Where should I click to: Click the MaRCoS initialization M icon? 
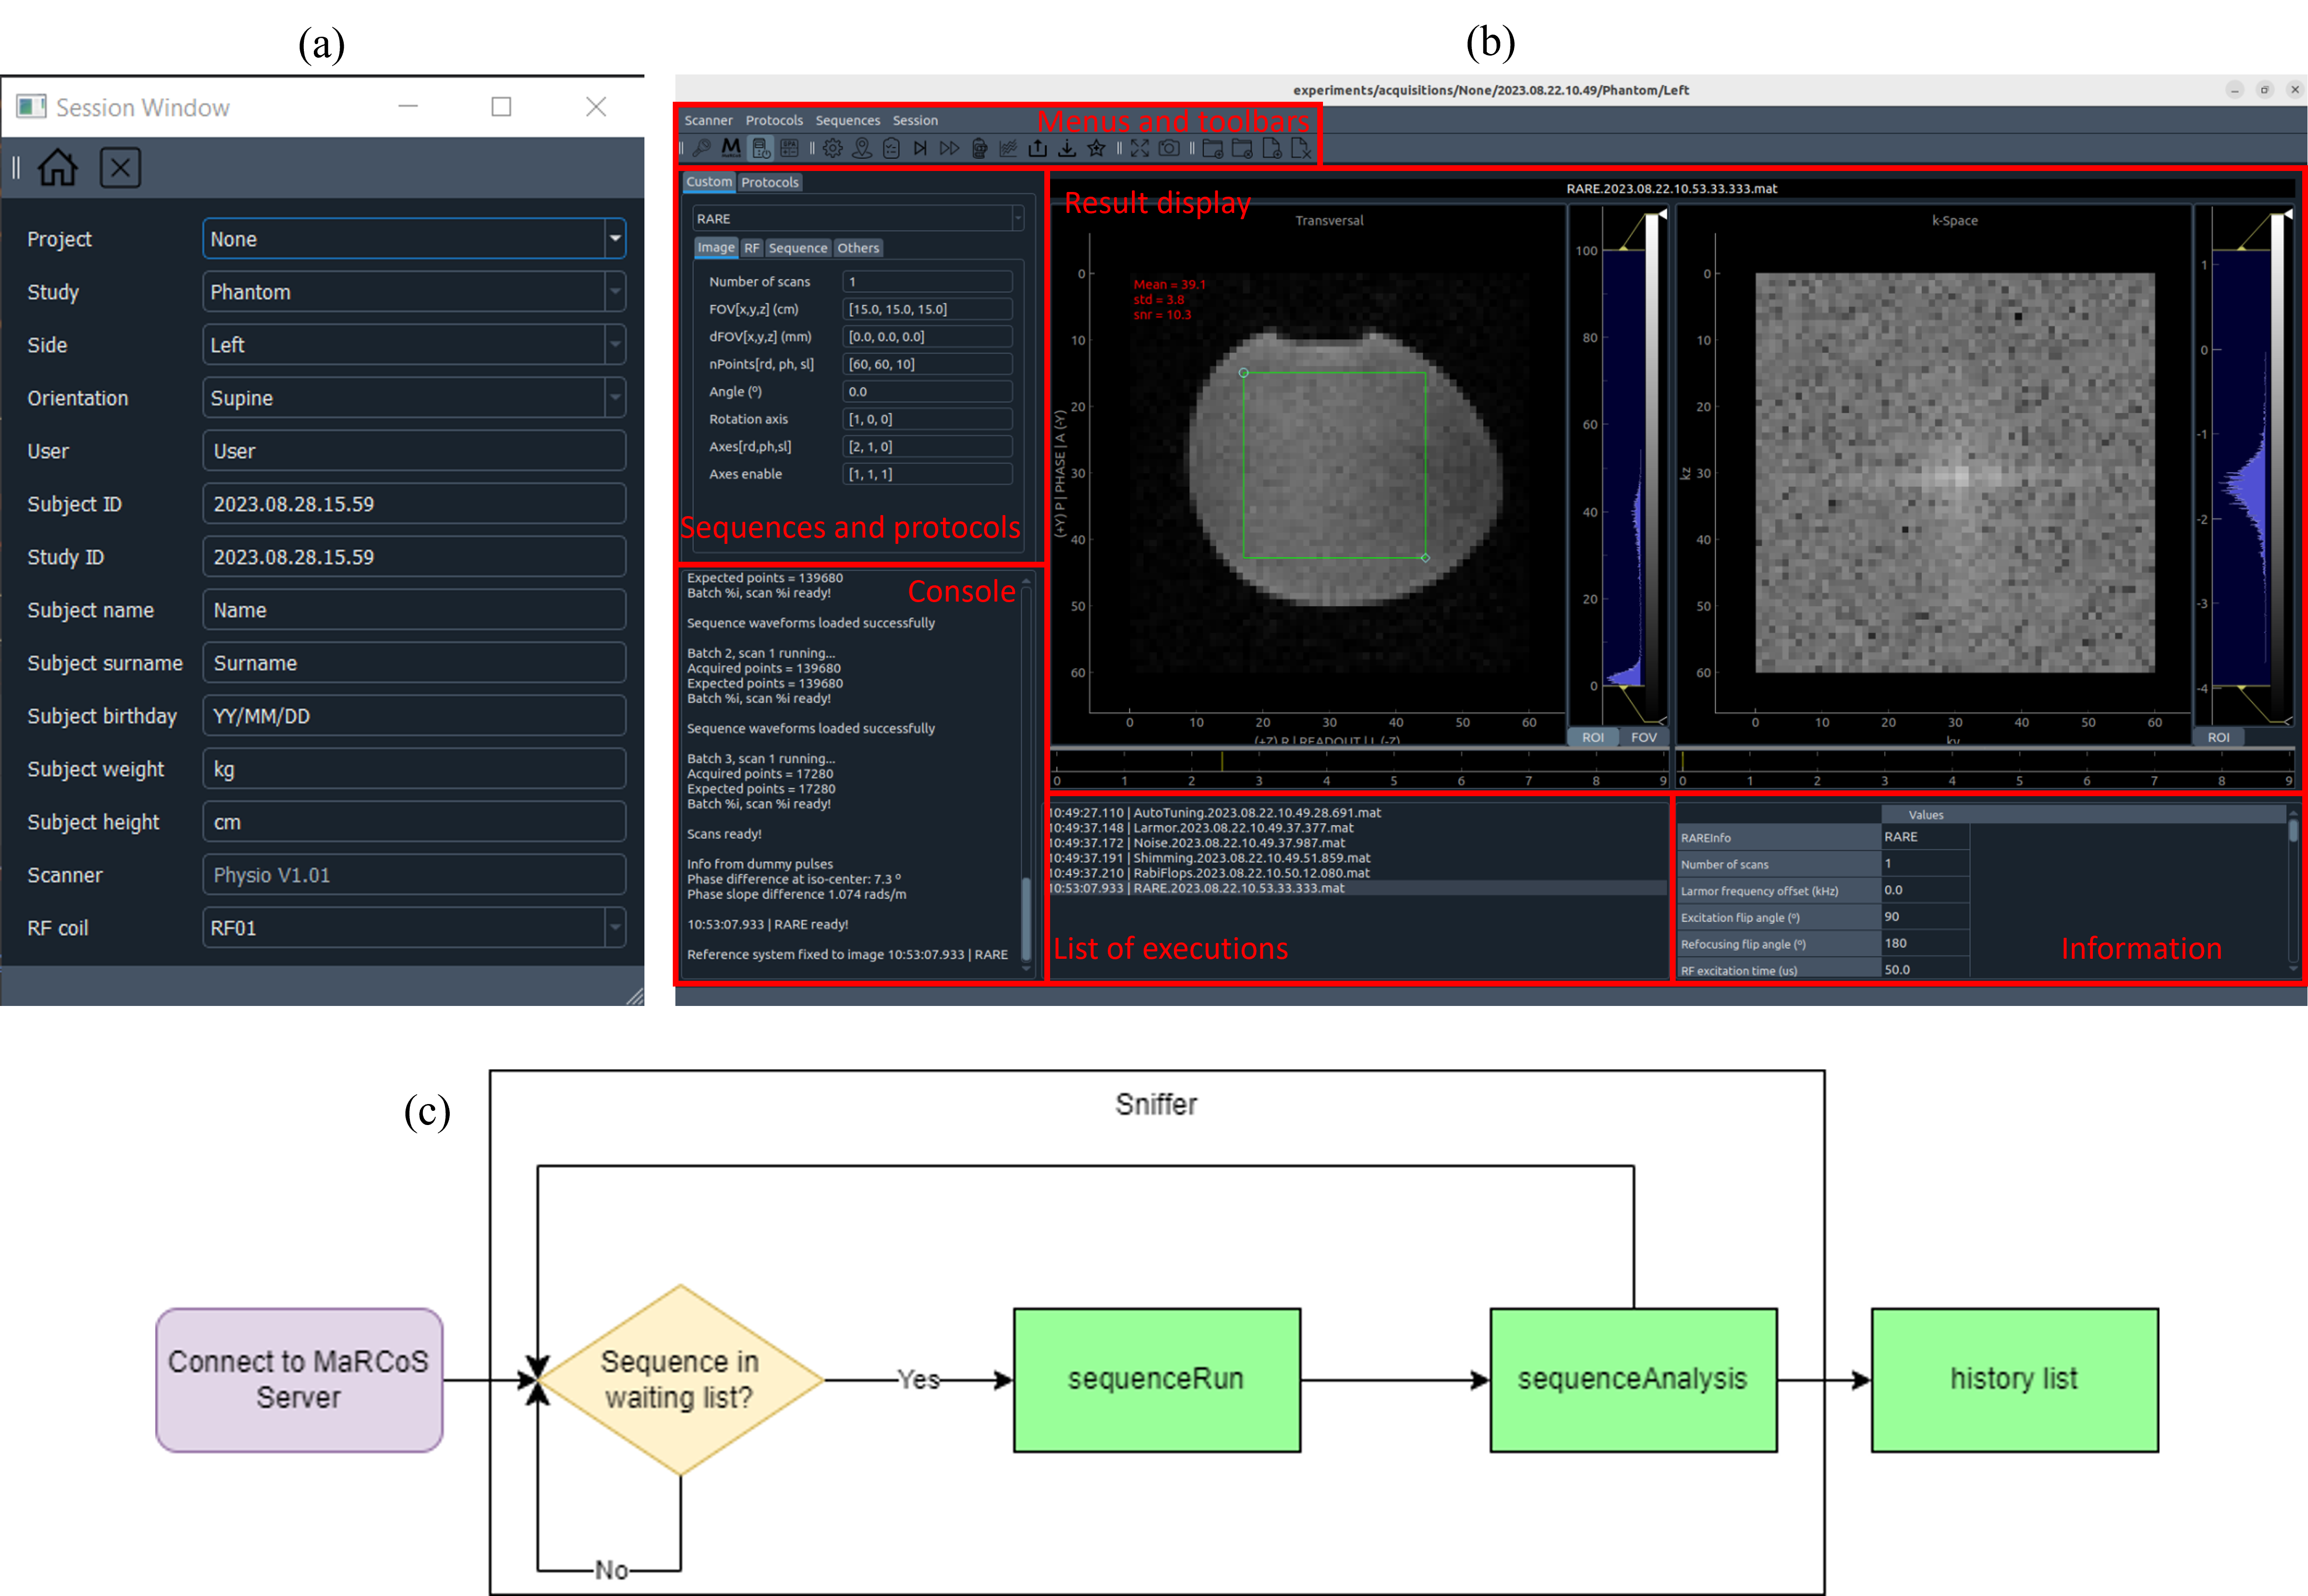pyautogui.click(x=732, y=148)
